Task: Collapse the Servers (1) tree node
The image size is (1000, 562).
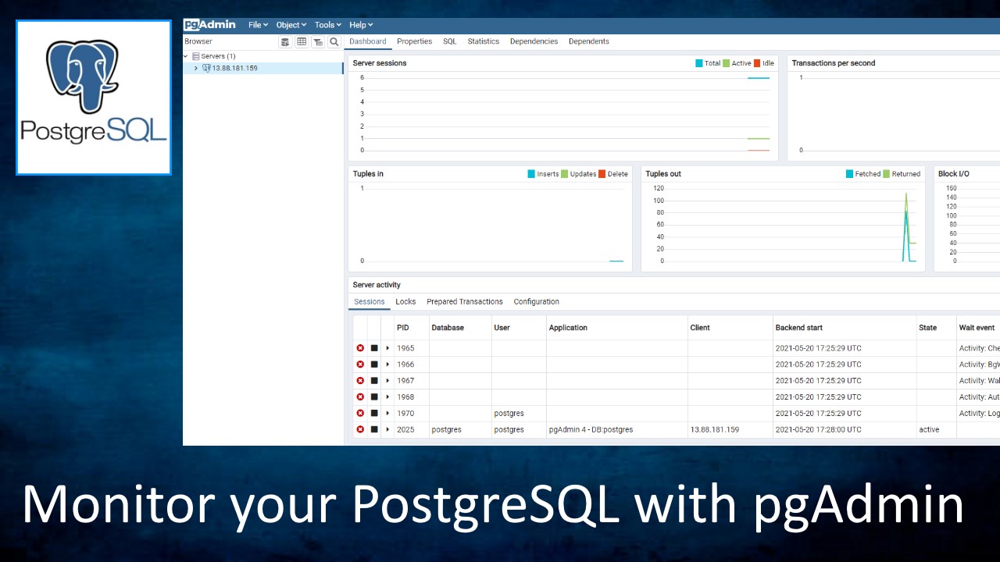Action: click(x=186, y=56)
